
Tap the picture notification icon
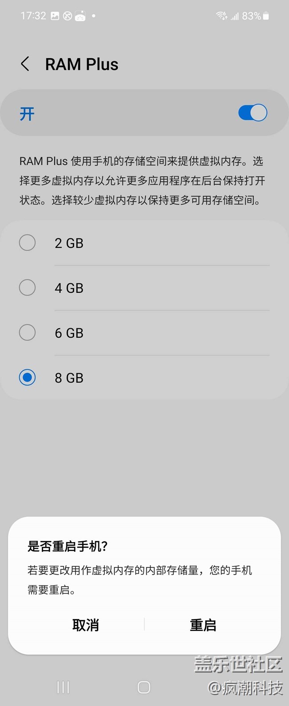[x=55, y=16]
